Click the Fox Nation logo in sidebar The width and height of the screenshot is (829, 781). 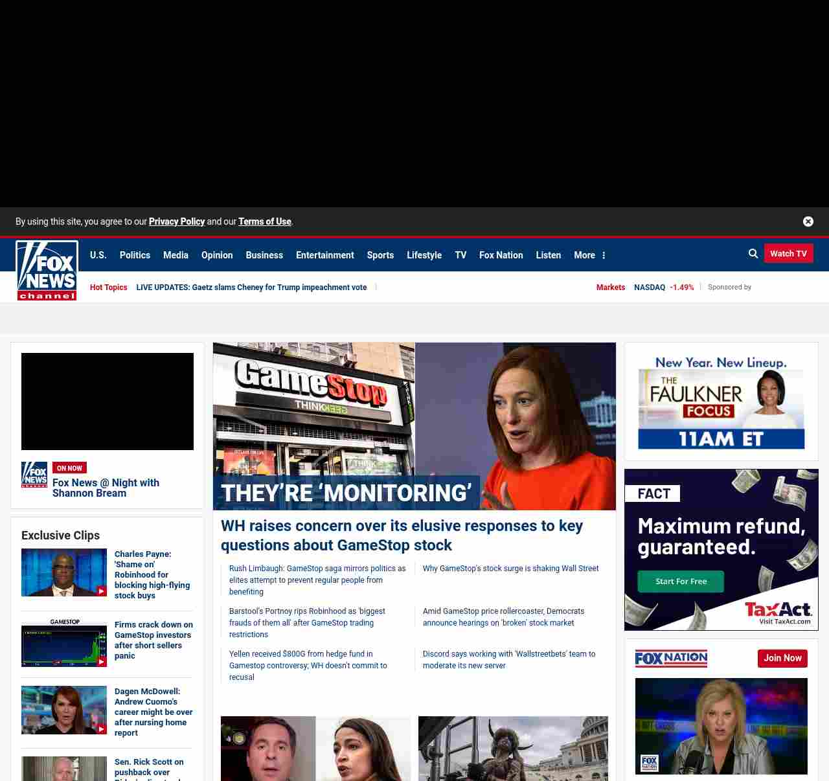671,659
